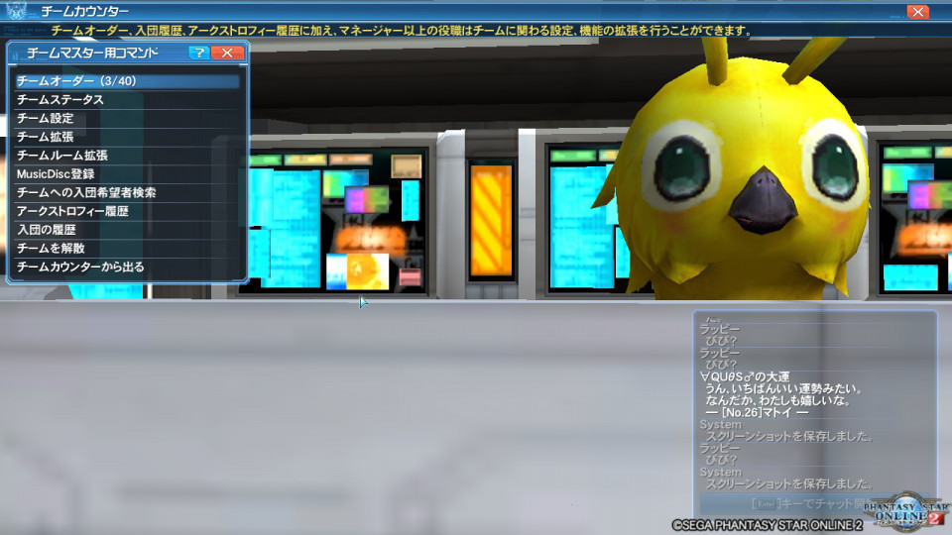
Task: Click なんだか、わたしも嬉しいな。 chat line
Action: pyautogui.click(x=777, y=400)
